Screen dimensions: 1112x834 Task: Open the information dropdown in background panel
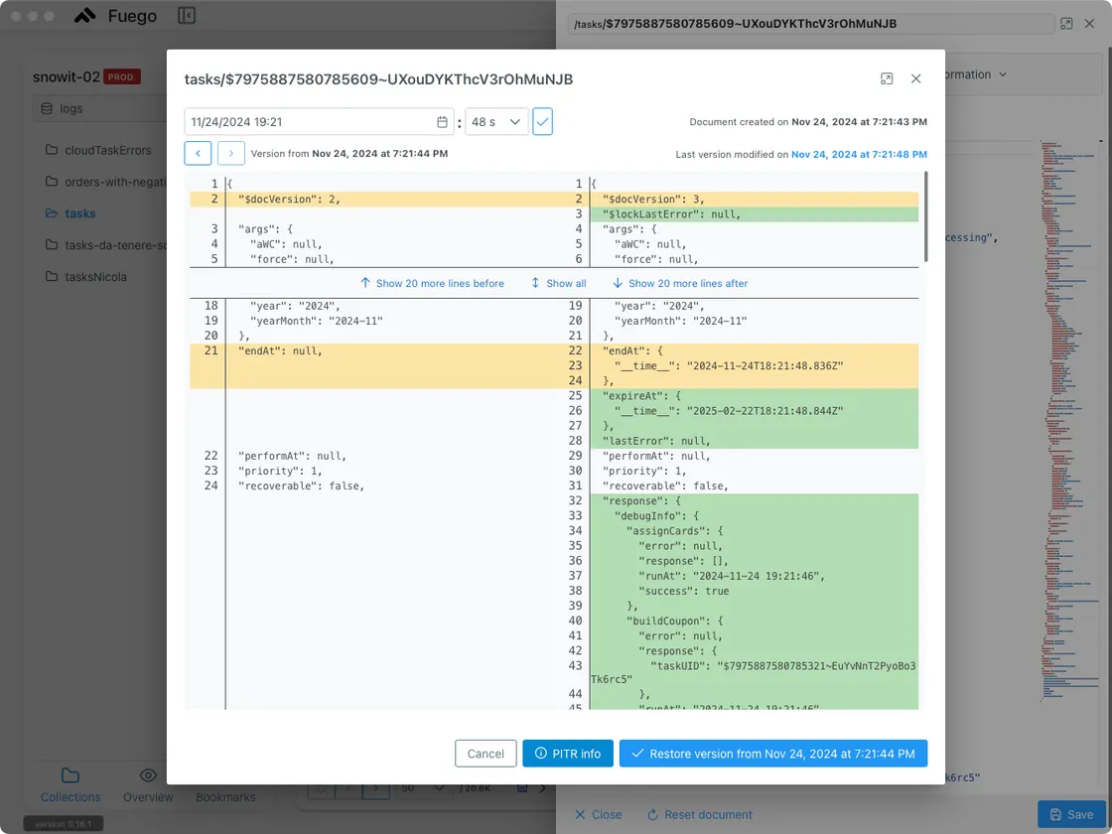pyautogui.click(x=976, y=74)
